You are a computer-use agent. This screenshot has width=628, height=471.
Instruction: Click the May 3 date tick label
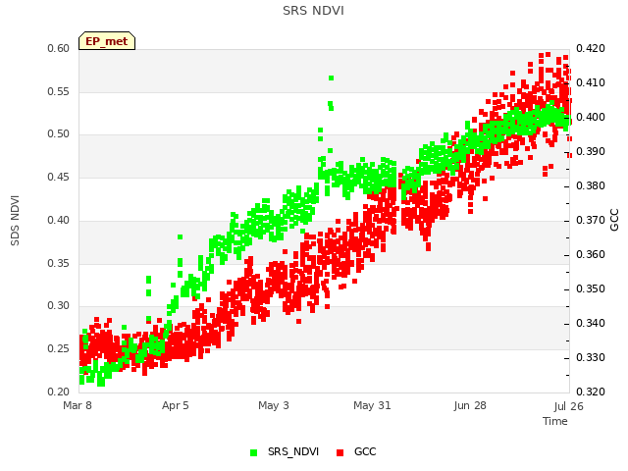pos(274,405)
